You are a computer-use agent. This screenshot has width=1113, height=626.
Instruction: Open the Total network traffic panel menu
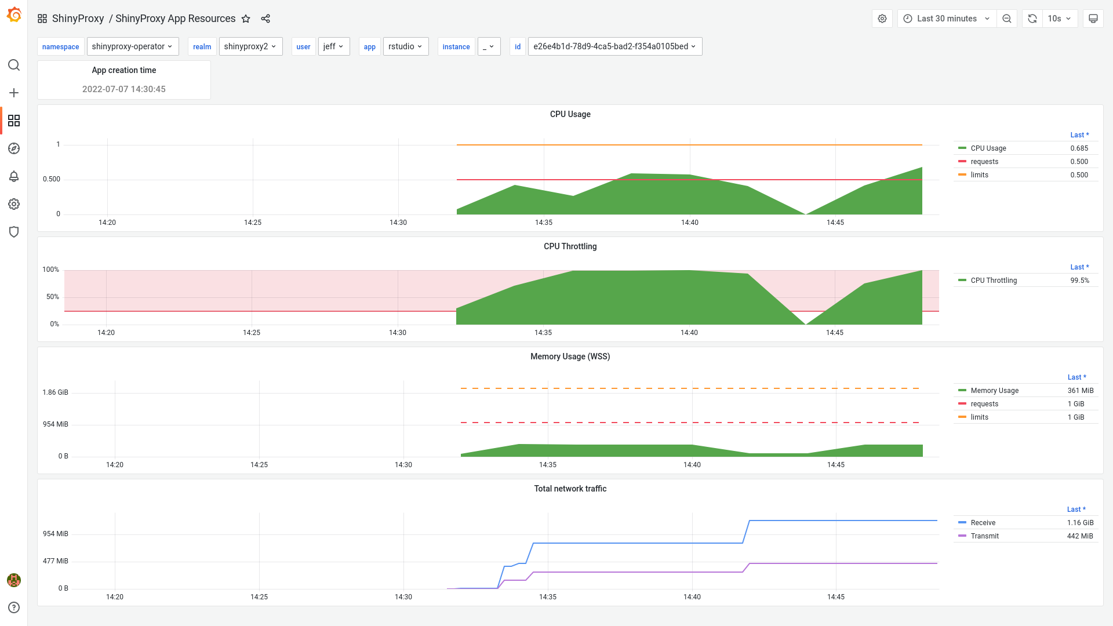tap(570, 489)
